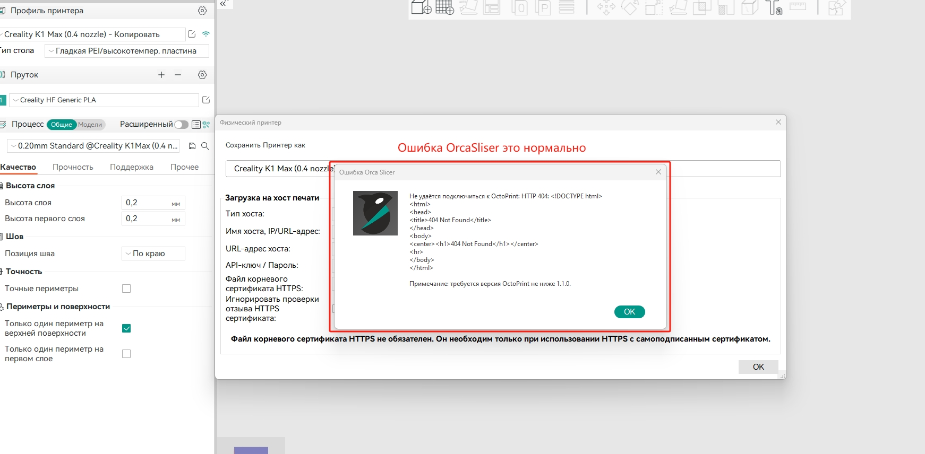
Task: Enable the Точные периметры checkbox
Action: coord(126,289)
